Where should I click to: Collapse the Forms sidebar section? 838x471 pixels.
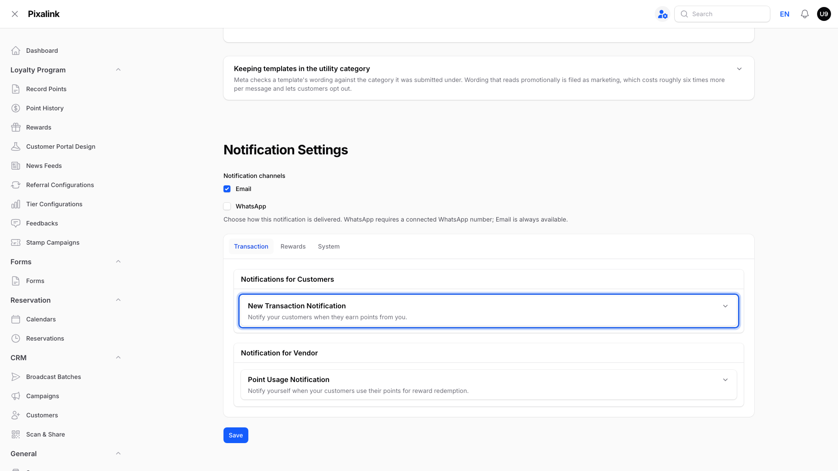(118, 262)
